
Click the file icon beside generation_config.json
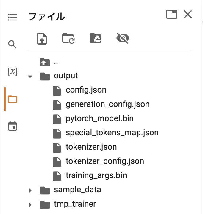pyautogui.click(x=57, y=105)
